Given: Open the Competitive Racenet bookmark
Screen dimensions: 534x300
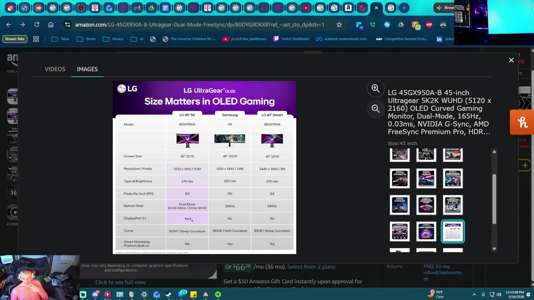Looking at the screenshot, I should click(402, 39).
